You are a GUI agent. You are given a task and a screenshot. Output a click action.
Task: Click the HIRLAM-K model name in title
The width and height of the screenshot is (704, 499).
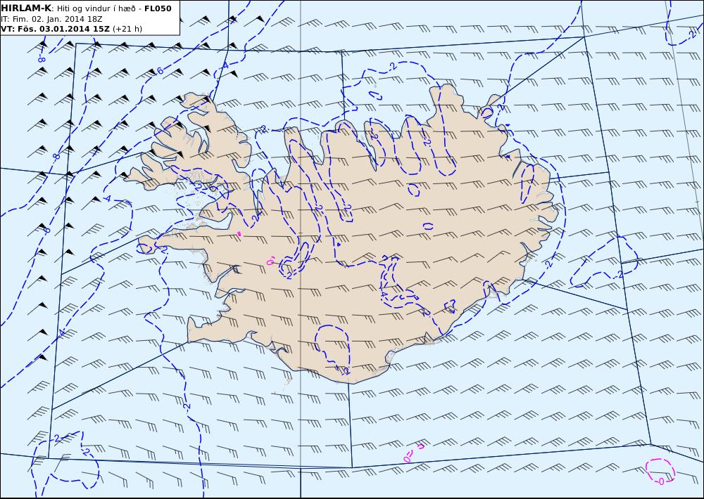click(26, 8)
